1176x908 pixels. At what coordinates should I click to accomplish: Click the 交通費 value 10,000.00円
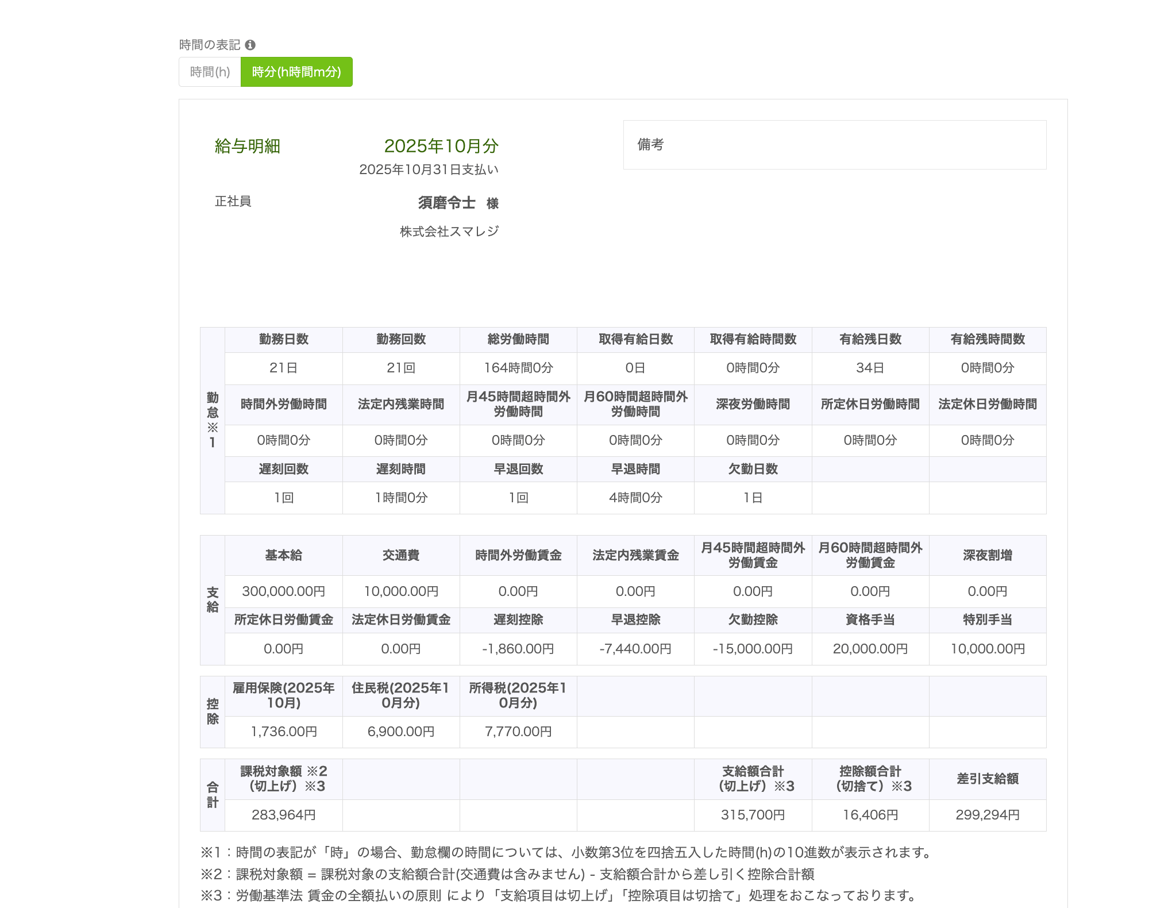401,591
